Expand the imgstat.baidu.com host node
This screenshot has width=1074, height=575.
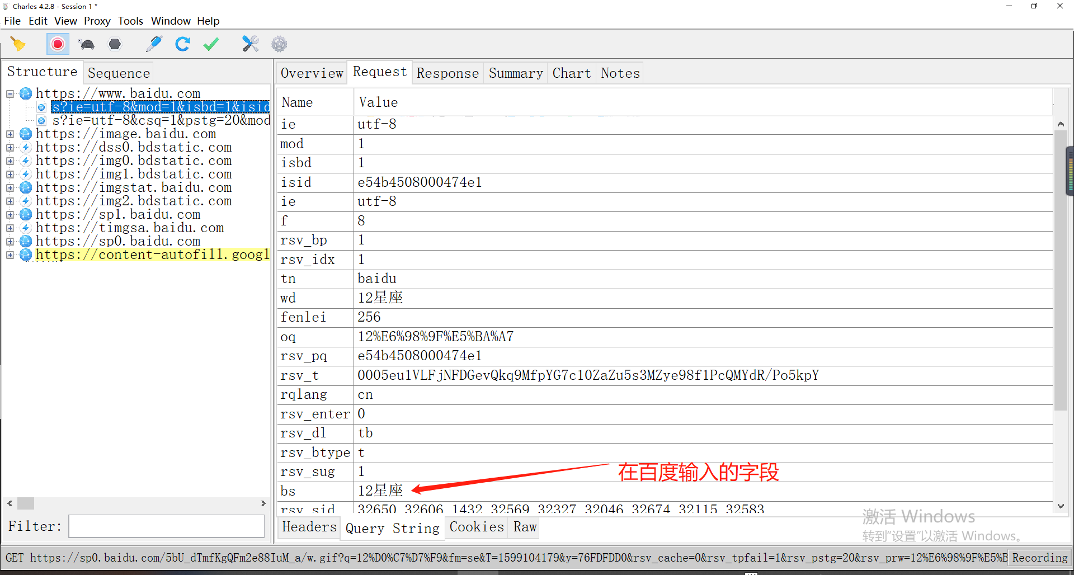[10, 188]
